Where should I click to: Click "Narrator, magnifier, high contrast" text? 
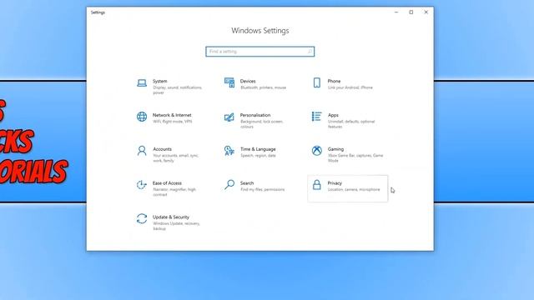click(x=174, y=192)
